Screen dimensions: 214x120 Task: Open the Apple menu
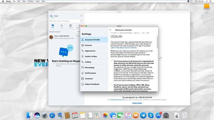(3, 1)
